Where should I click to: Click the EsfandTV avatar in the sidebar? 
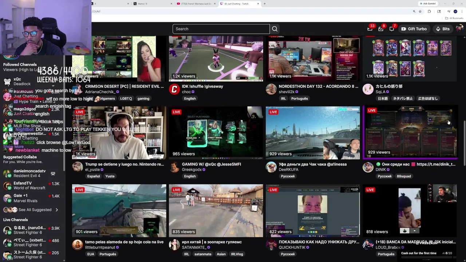(7, 186)
